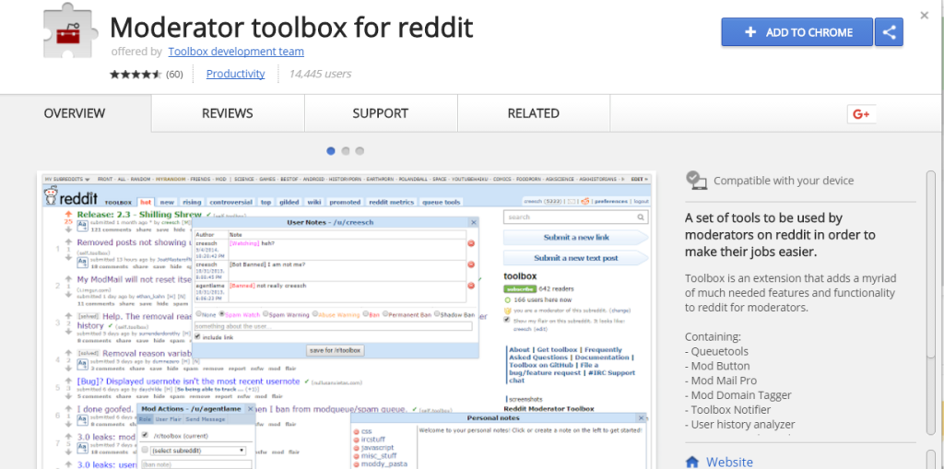Upvote the 'Release: 2.3 - Shilling Shrew' post

[x=68, y=214]
